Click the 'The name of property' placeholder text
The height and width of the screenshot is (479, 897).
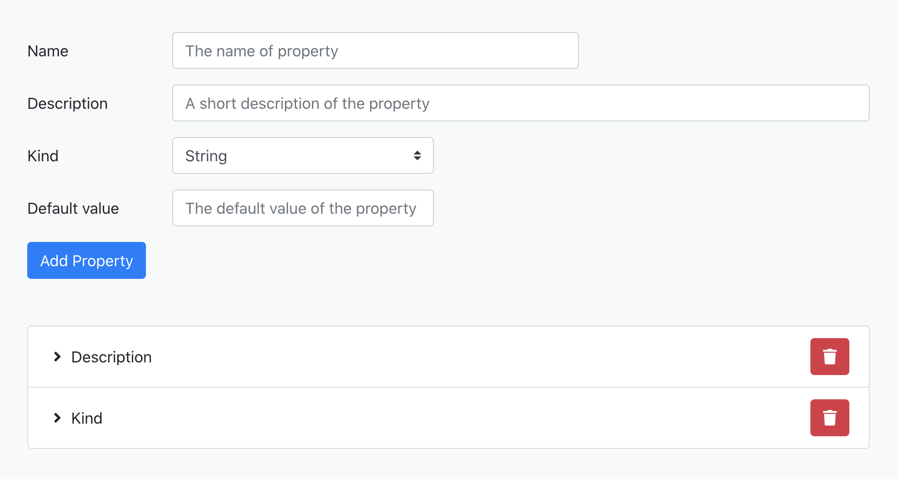262,51
